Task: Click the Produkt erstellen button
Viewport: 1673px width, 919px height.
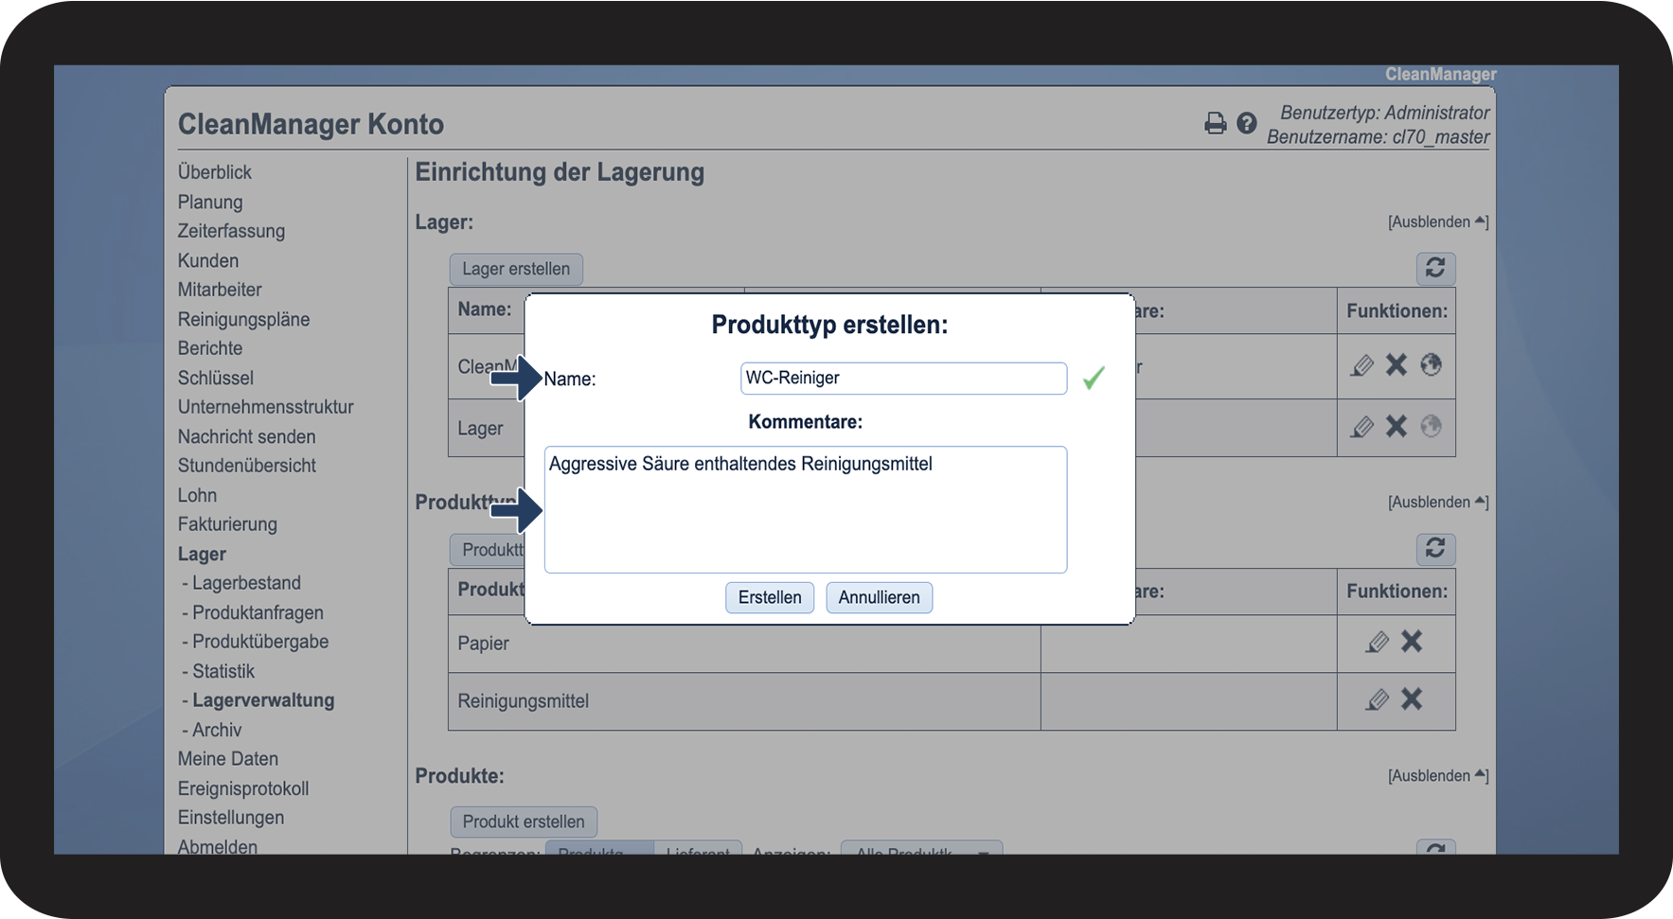Action: click(524, 822)
